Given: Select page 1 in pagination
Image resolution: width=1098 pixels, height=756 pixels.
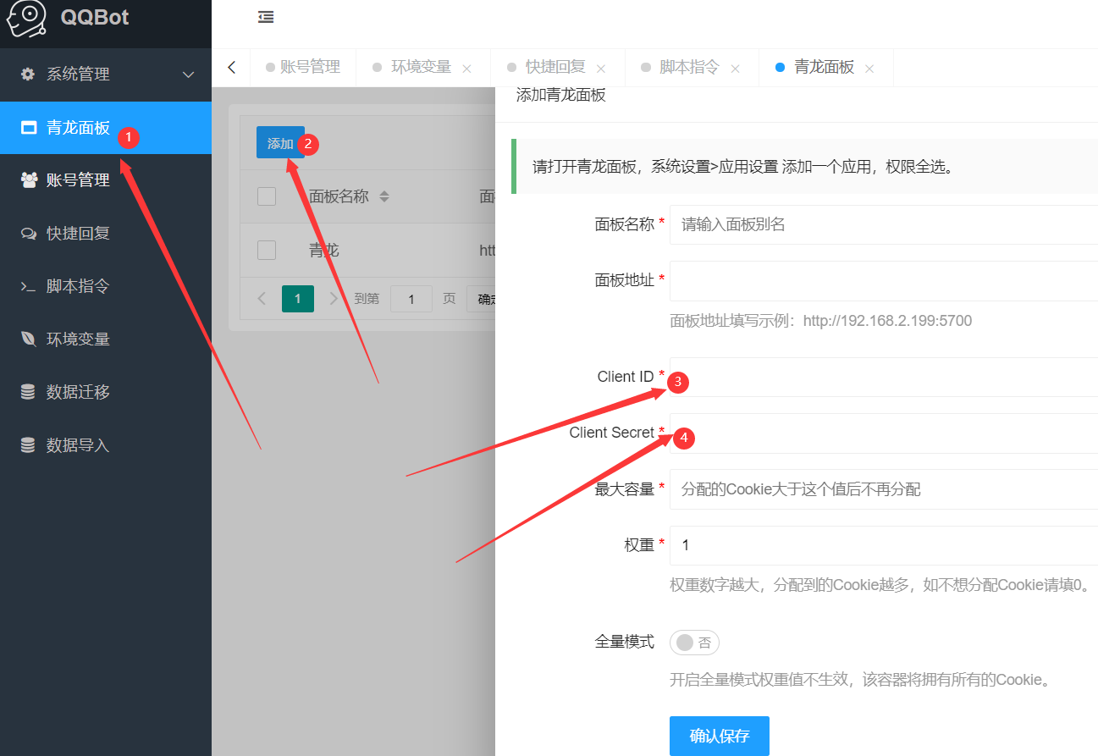Looking at the screenshot, I should point(297,299).
